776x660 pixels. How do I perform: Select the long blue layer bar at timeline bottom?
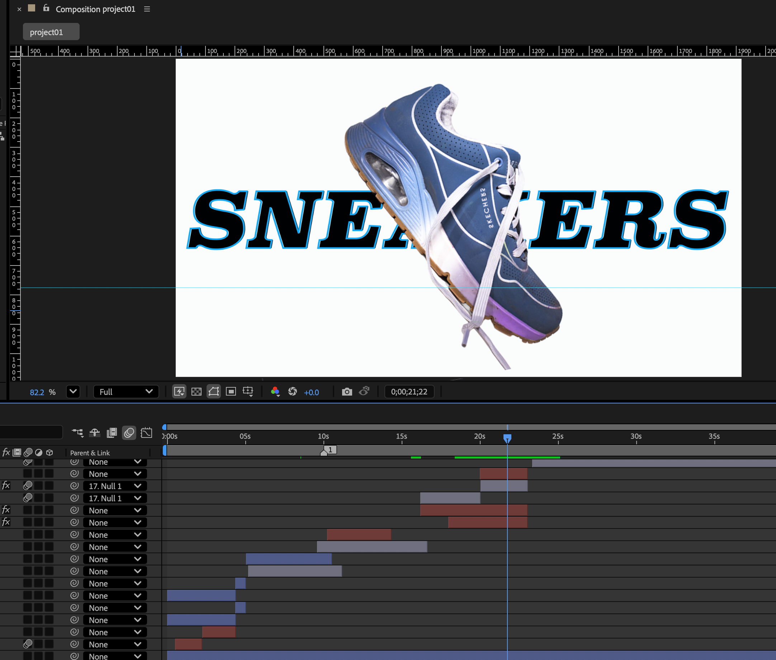coord(471,655)
